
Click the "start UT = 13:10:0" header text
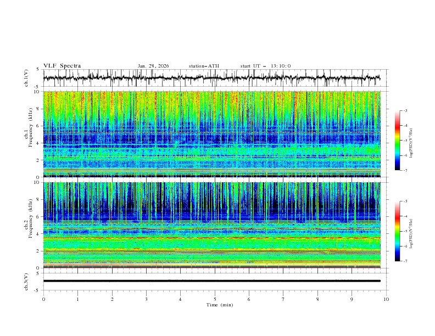(265, 66)
